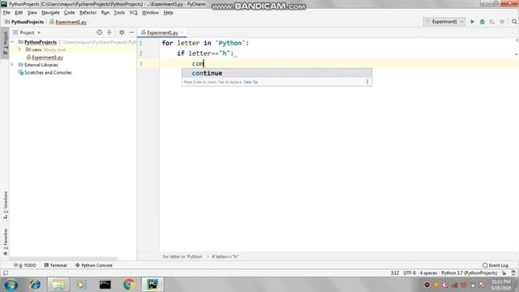Open the Run menu
Screen dimensions: 519x292
tap(105, 13)
